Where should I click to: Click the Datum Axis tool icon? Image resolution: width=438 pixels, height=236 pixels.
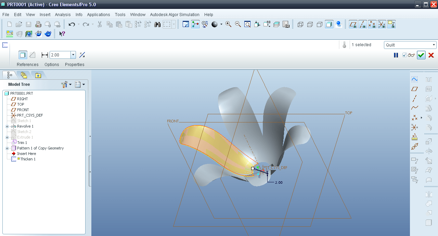point(414,99)
